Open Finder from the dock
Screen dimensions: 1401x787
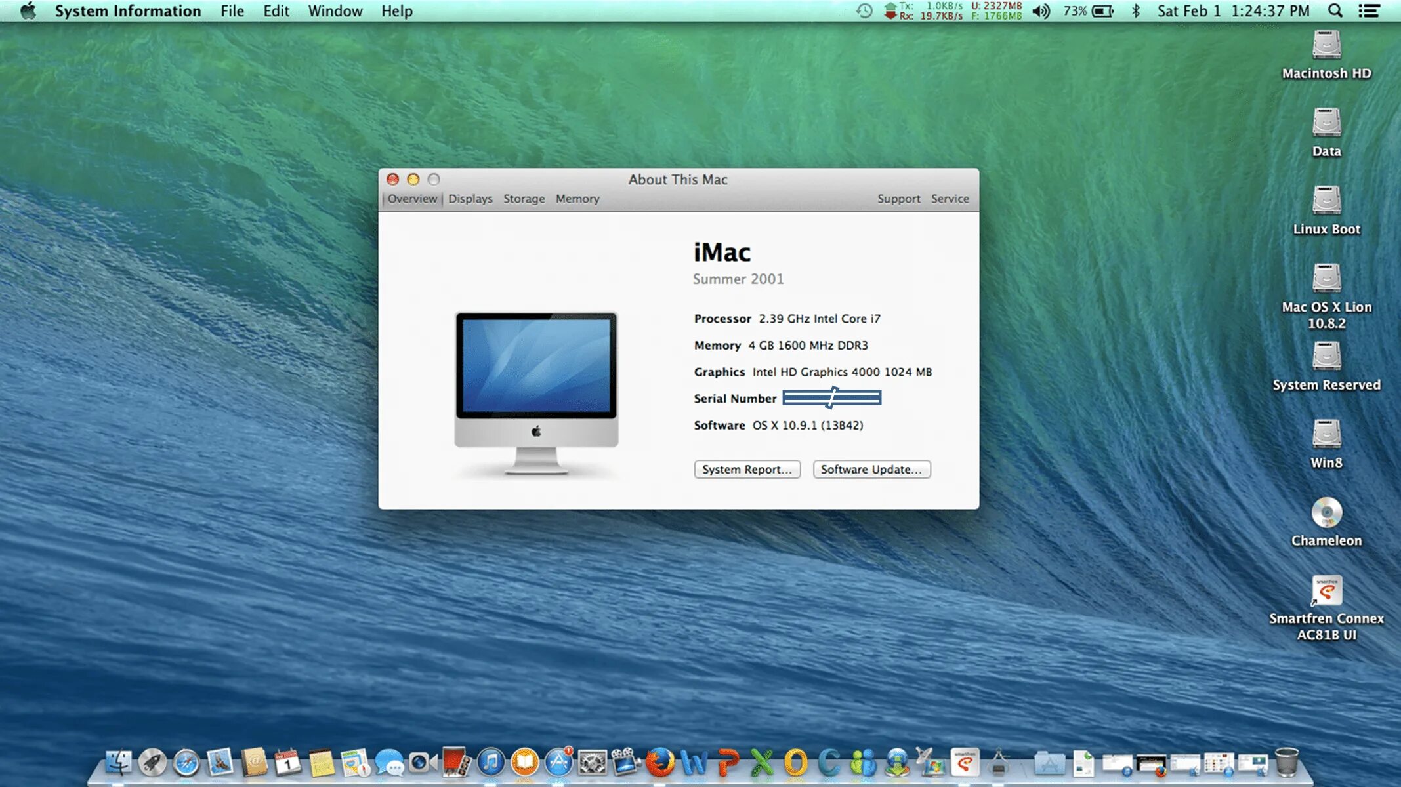(119, 763)
